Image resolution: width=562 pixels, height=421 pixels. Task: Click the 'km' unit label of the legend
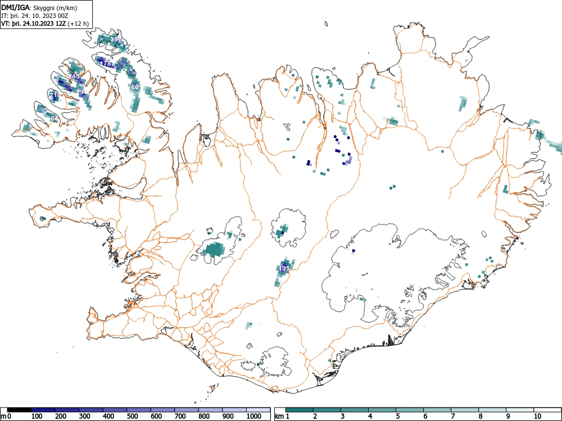click(279, 417)
